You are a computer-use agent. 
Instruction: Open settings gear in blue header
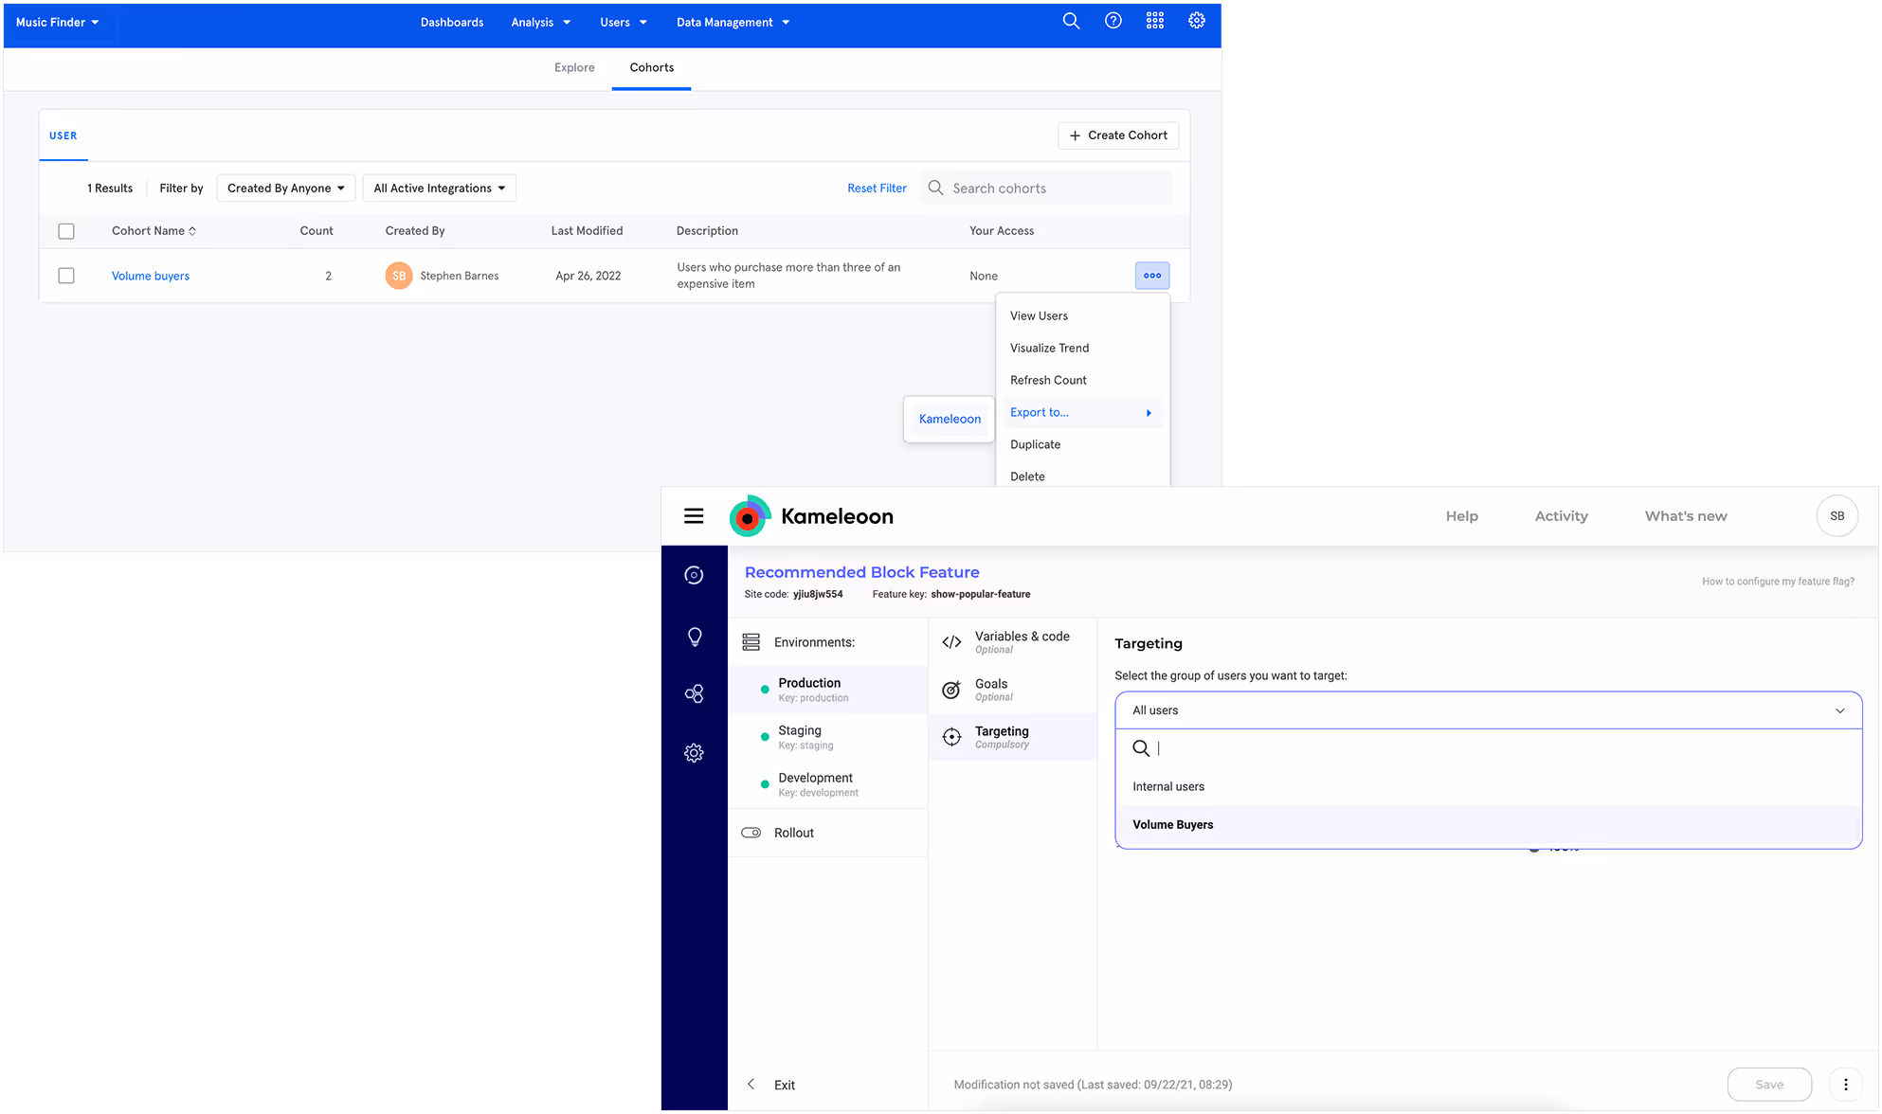click(1197, 21)
